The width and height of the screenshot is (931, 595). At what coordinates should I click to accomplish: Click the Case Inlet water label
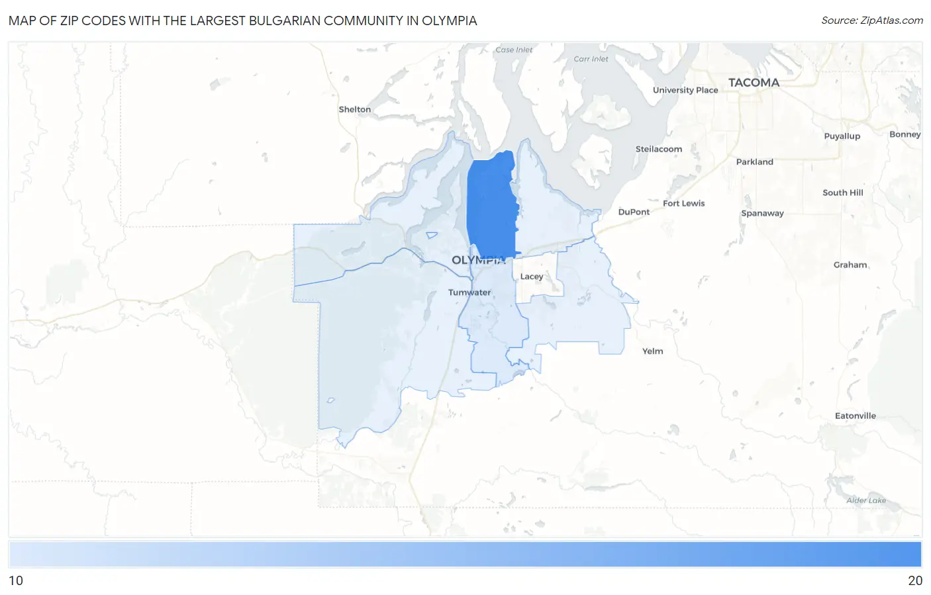514,50
